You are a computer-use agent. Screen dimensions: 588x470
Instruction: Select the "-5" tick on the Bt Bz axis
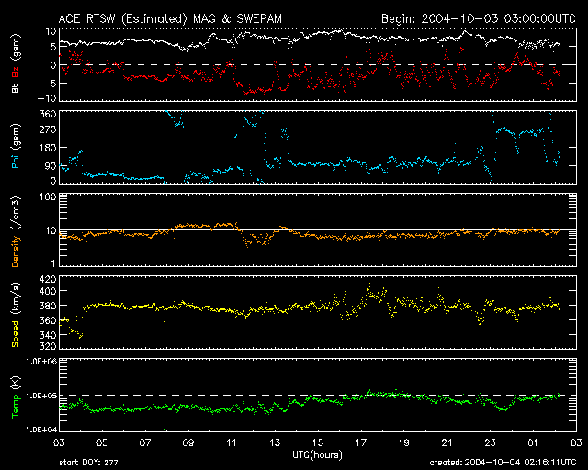[49, 83]
